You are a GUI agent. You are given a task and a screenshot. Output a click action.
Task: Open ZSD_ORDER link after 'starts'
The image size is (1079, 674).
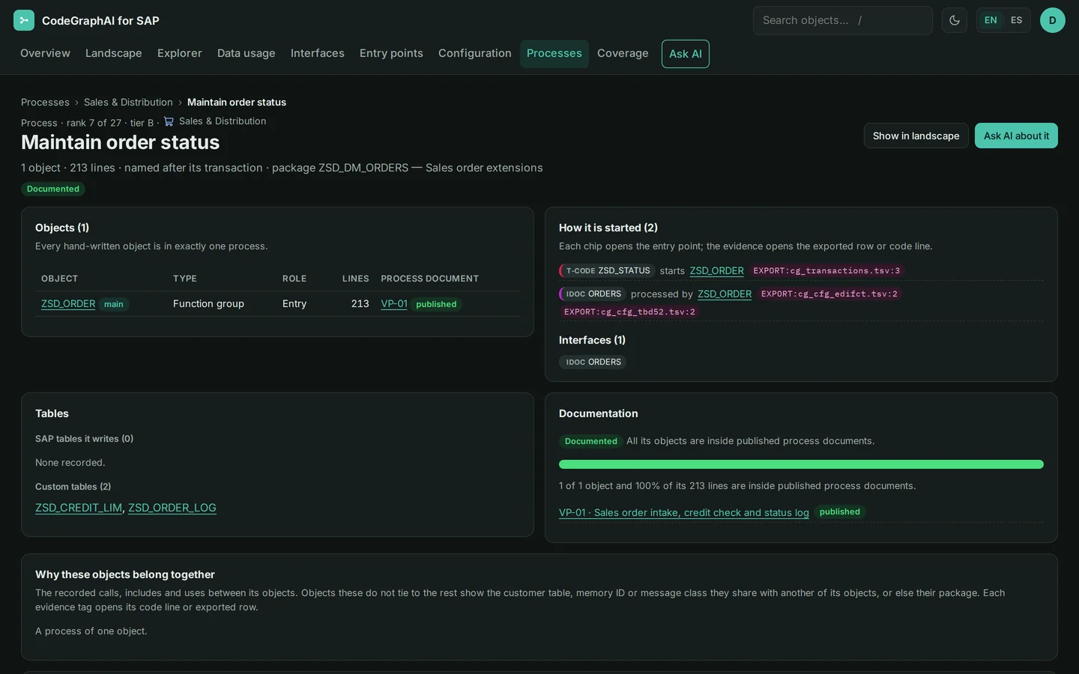(716, 270)
